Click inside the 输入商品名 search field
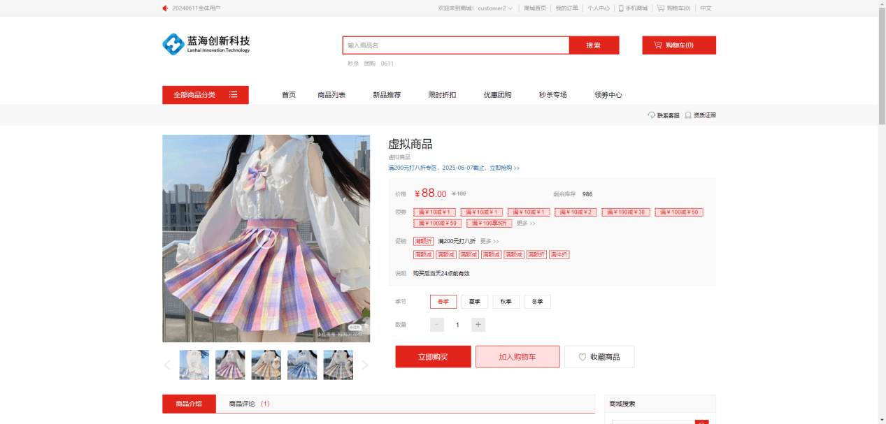The image size is (886, 424). 456,45
